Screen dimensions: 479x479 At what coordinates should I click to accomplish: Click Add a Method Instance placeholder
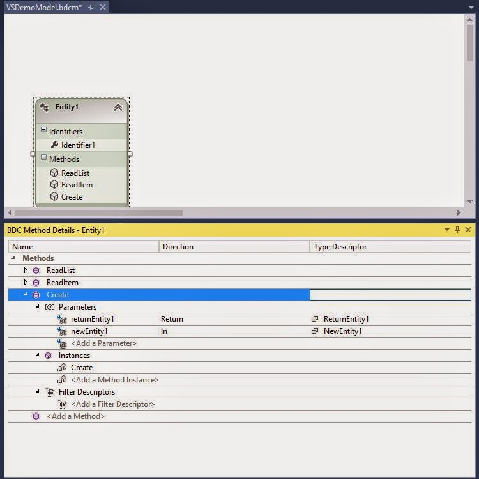tap(114, 380)
